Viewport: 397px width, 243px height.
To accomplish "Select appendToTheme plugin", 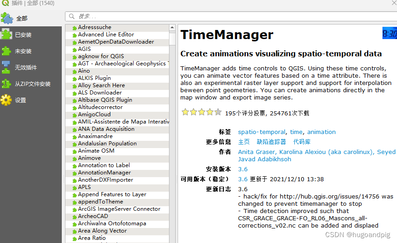I will point(117,202).
